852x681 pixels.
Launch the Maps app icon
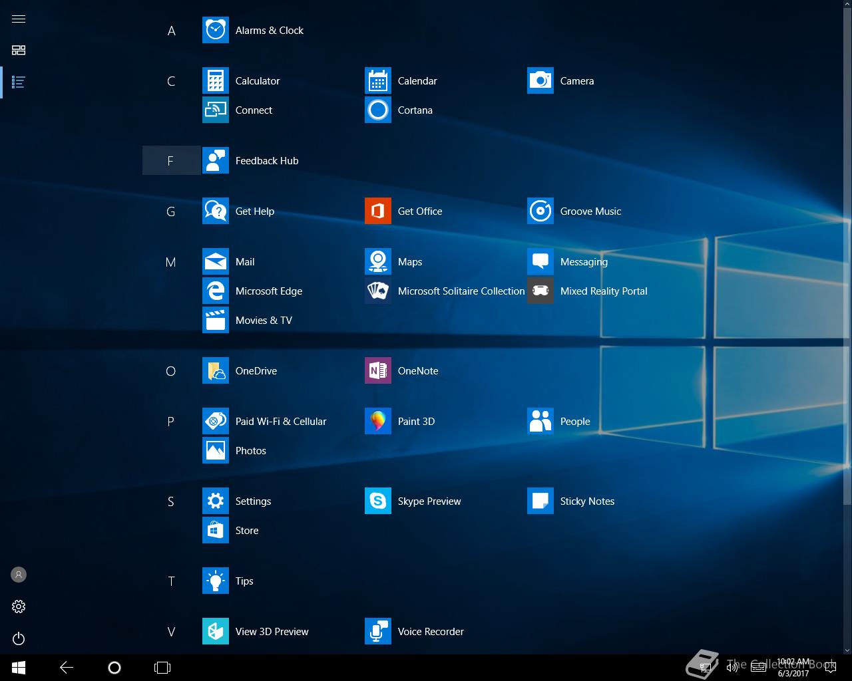tap(378, 262)
